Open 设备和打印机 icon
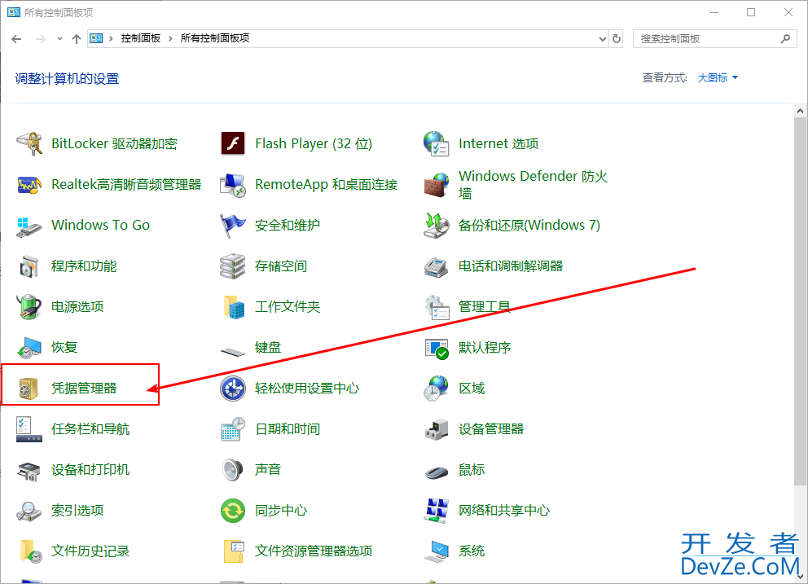The height and width of the screenshot is (584, 808). [x=29, y=470]
